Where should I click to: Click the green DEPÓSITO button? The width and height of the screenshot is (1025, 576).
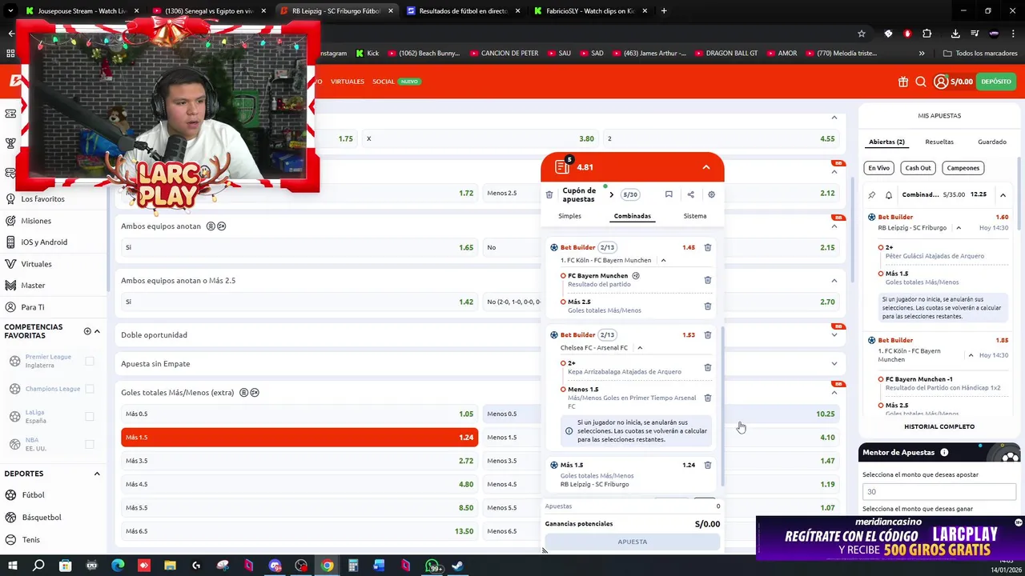click(996, 82)
